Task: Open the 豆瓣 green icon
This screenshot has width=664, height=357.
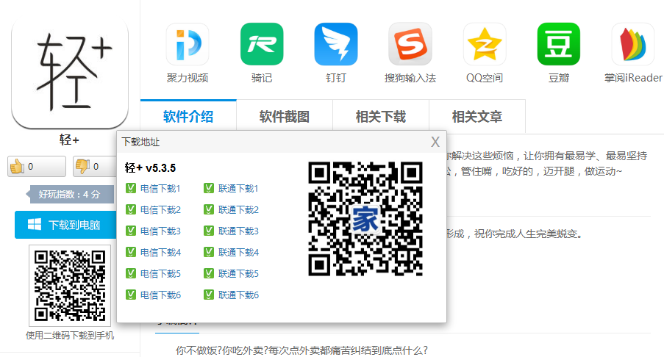Action: coord(559,44)
